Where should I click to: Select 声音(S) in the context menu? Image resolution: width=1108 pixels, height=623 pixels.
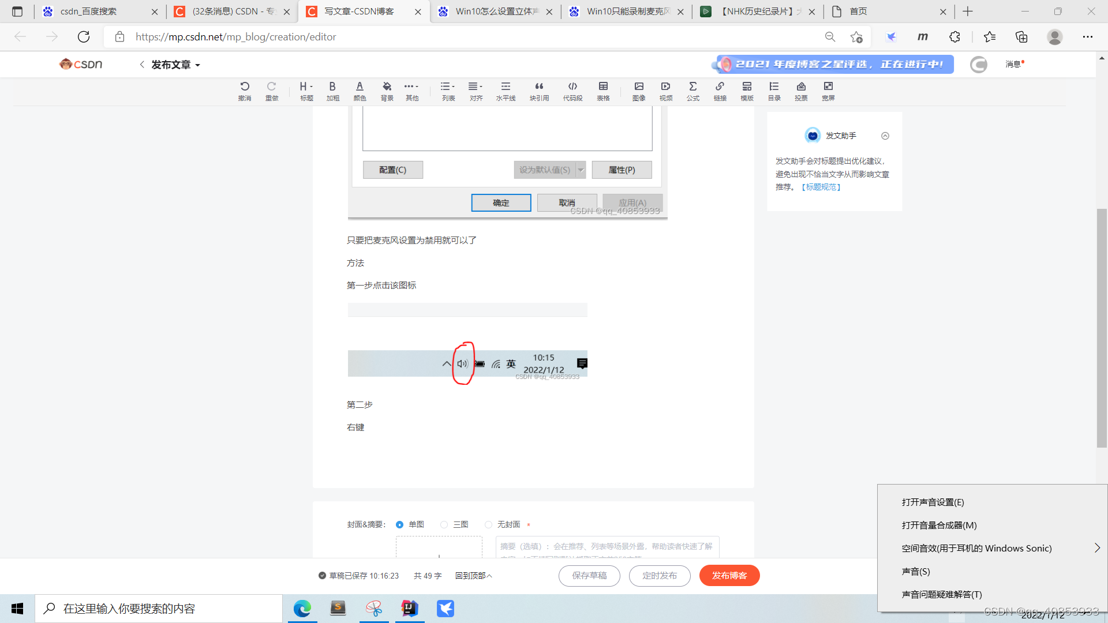coord(916,571)
